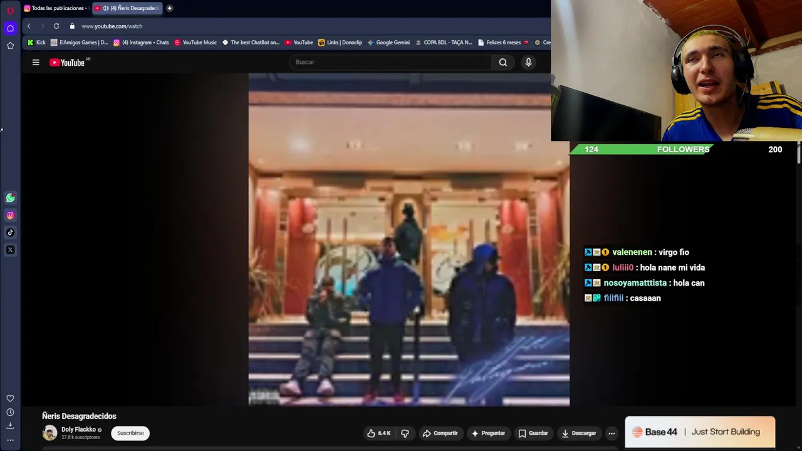Open more actions three-dot menu under video

point(612,433)
